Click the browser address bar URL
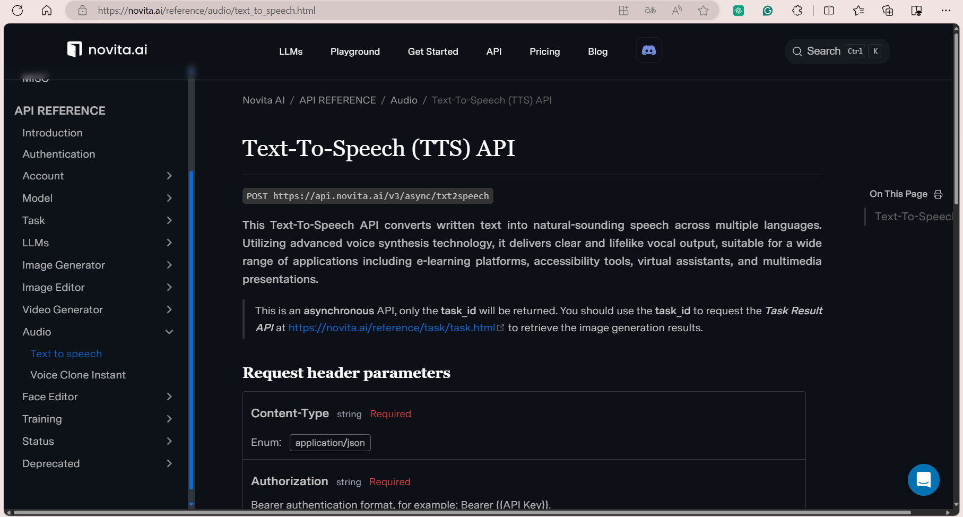The width and height of the screenshot is (963, 517). (x=207, y=11)
